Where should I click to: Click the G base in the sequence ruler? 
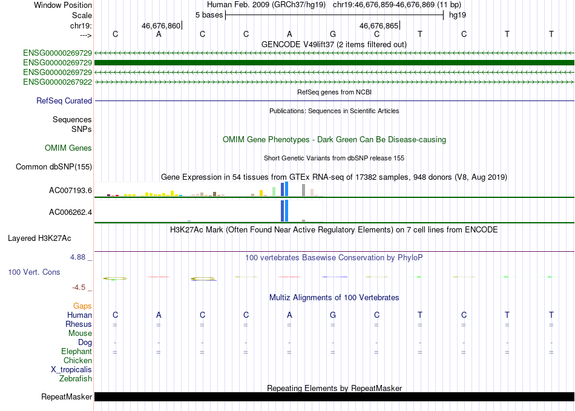pos(333,34)
